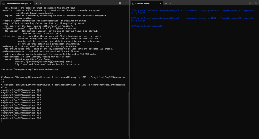Screen dimensions: 259x139
Task: Click the '--will-topic' option line
Action: pyautogui.click(x=39, y=8)
